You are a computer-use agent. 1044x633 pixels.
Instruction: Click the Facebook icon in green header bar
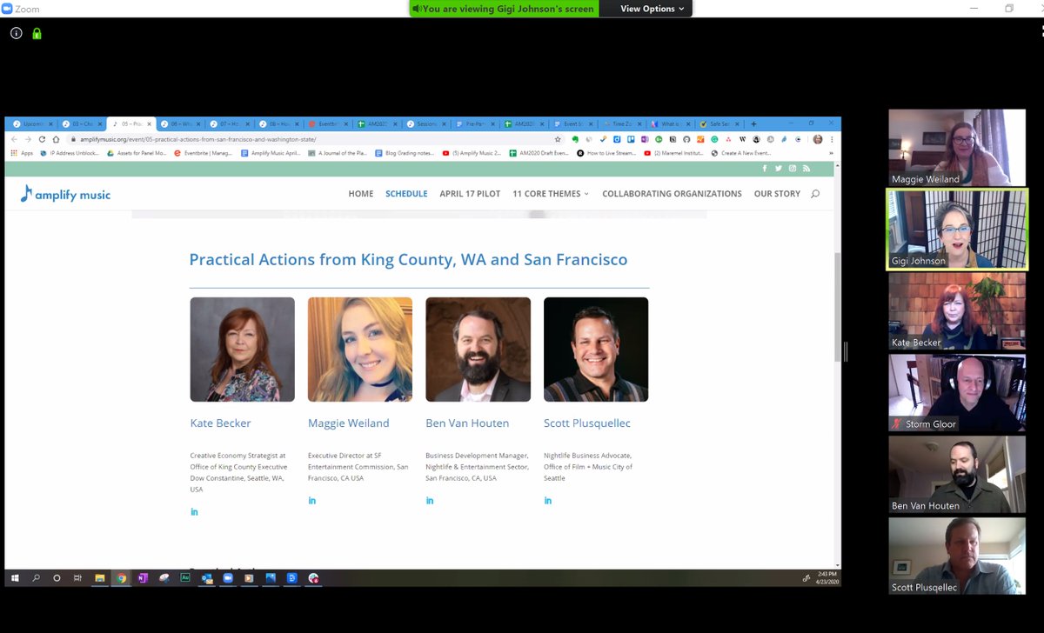(765, 169)
